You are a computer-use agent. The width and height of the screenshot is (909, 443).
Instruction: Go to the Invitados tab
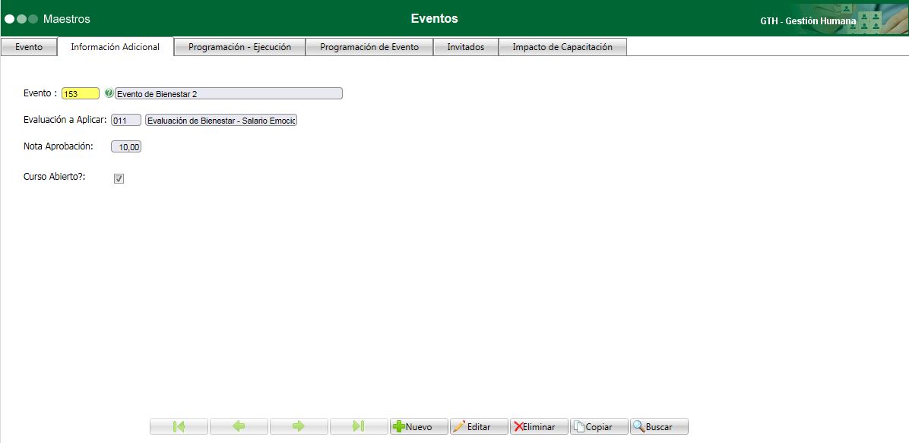[x=465, y=48]
